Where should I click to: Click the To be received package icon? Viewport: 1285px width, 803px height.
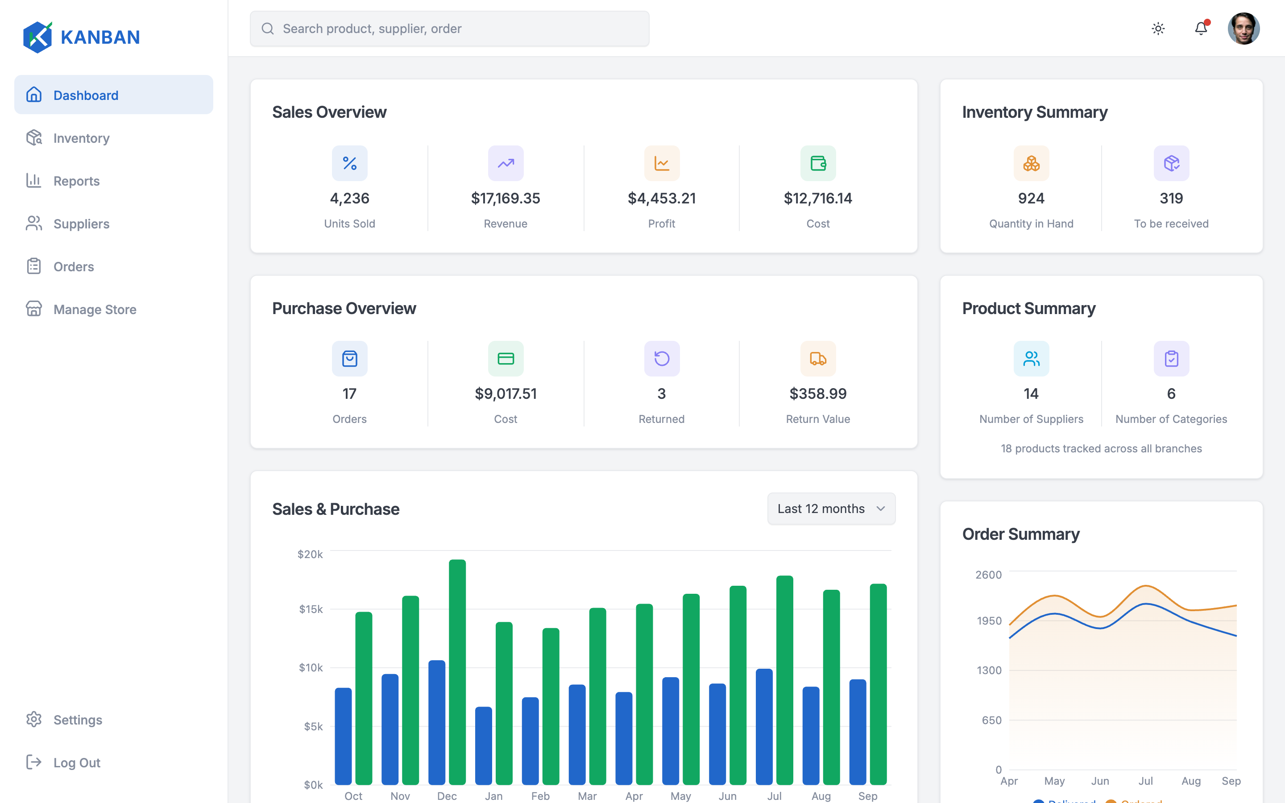[1171, 163]
